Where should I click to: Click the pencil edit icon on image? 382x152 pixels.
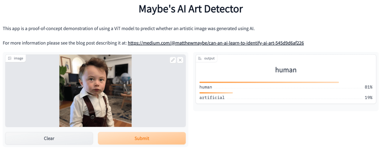pyautogui.click(x=173, y=60)
